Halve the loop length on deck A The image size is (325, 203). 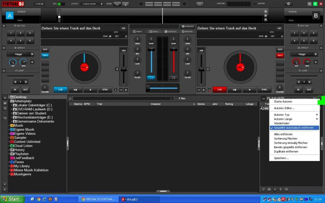pos(15,82)
